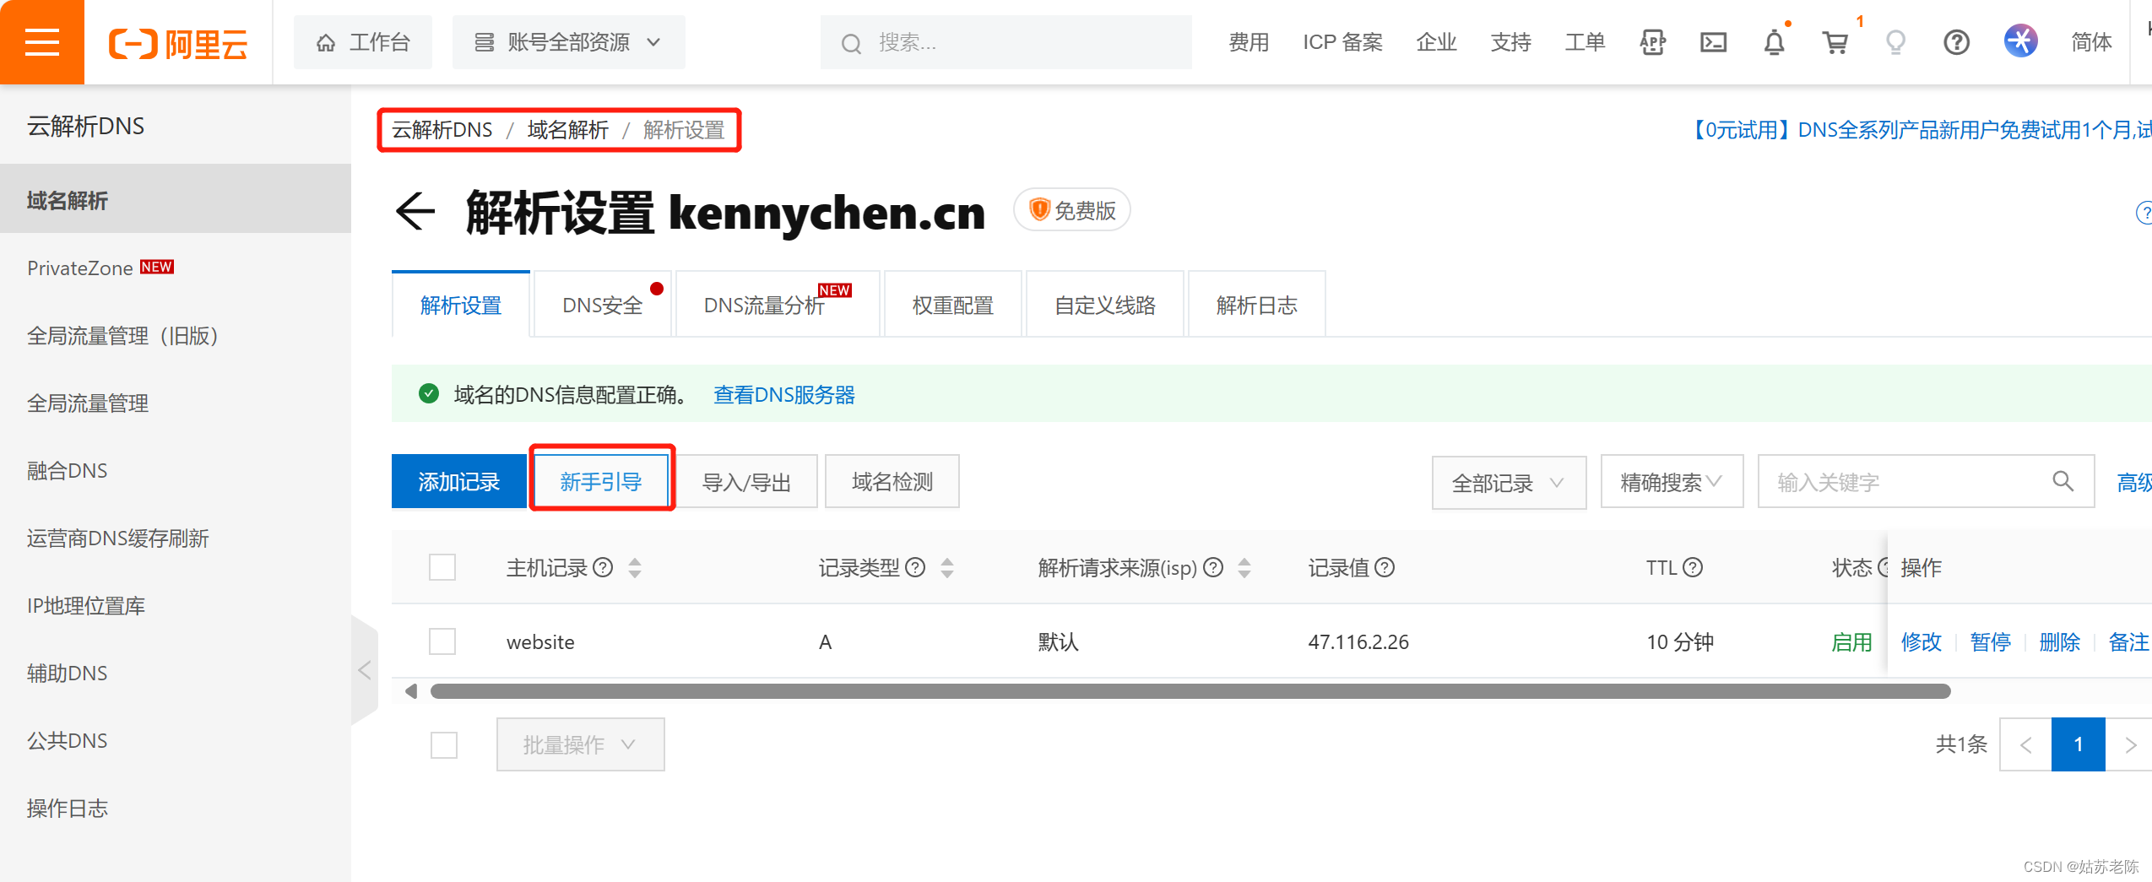This screenshot has width=2152, height=882.
Task: Open the 工作台 workbench home
Action: point(363,42)
